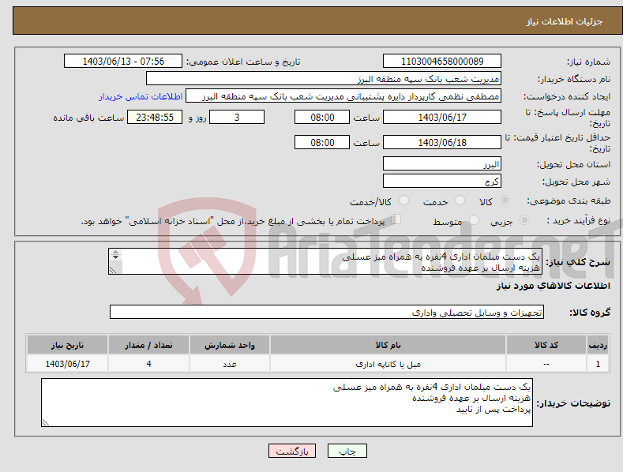Click the شماره نیاز field 1103004658000089
Viewport: 623px width, 472px height.
pyautogui.click(x=442, y=62)
